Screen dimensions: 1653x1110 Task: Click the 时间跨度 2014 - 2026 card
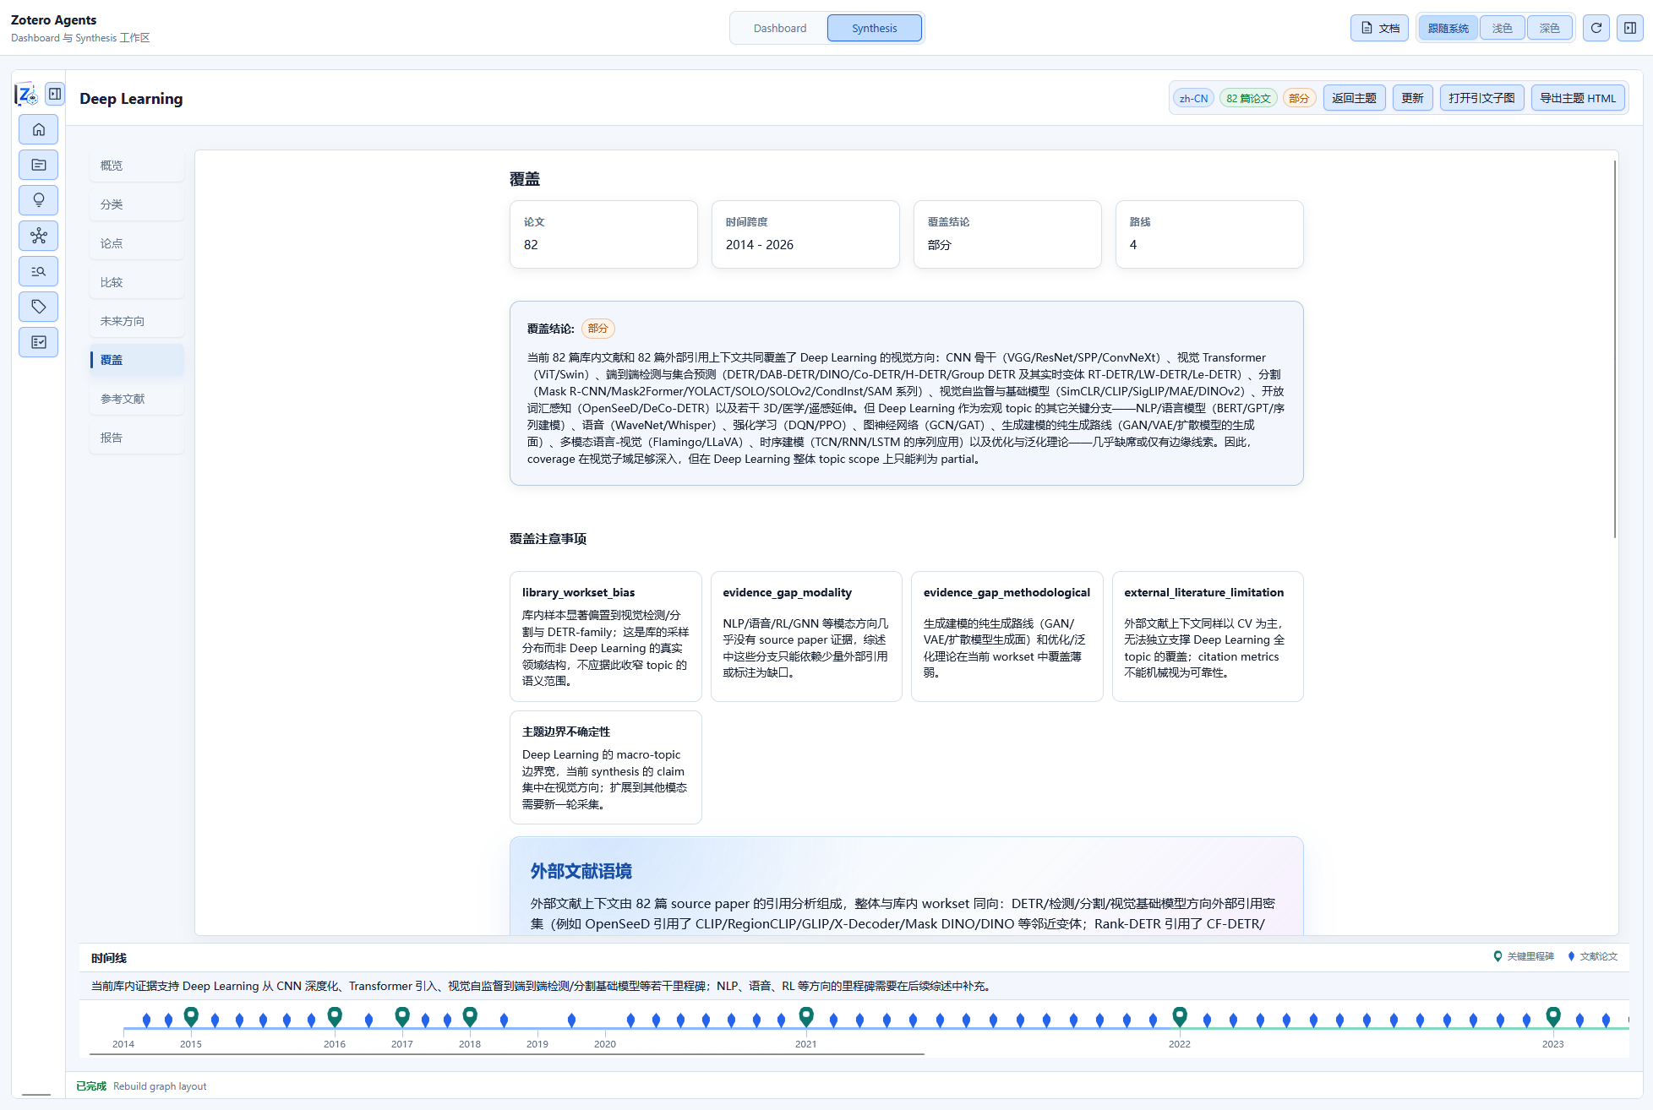(x=805, y=234)
